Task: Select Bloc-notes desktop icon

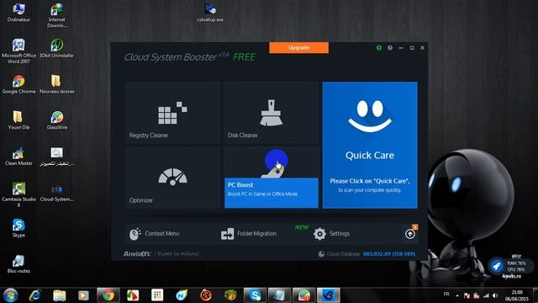Action: click(x=18, y=264)
